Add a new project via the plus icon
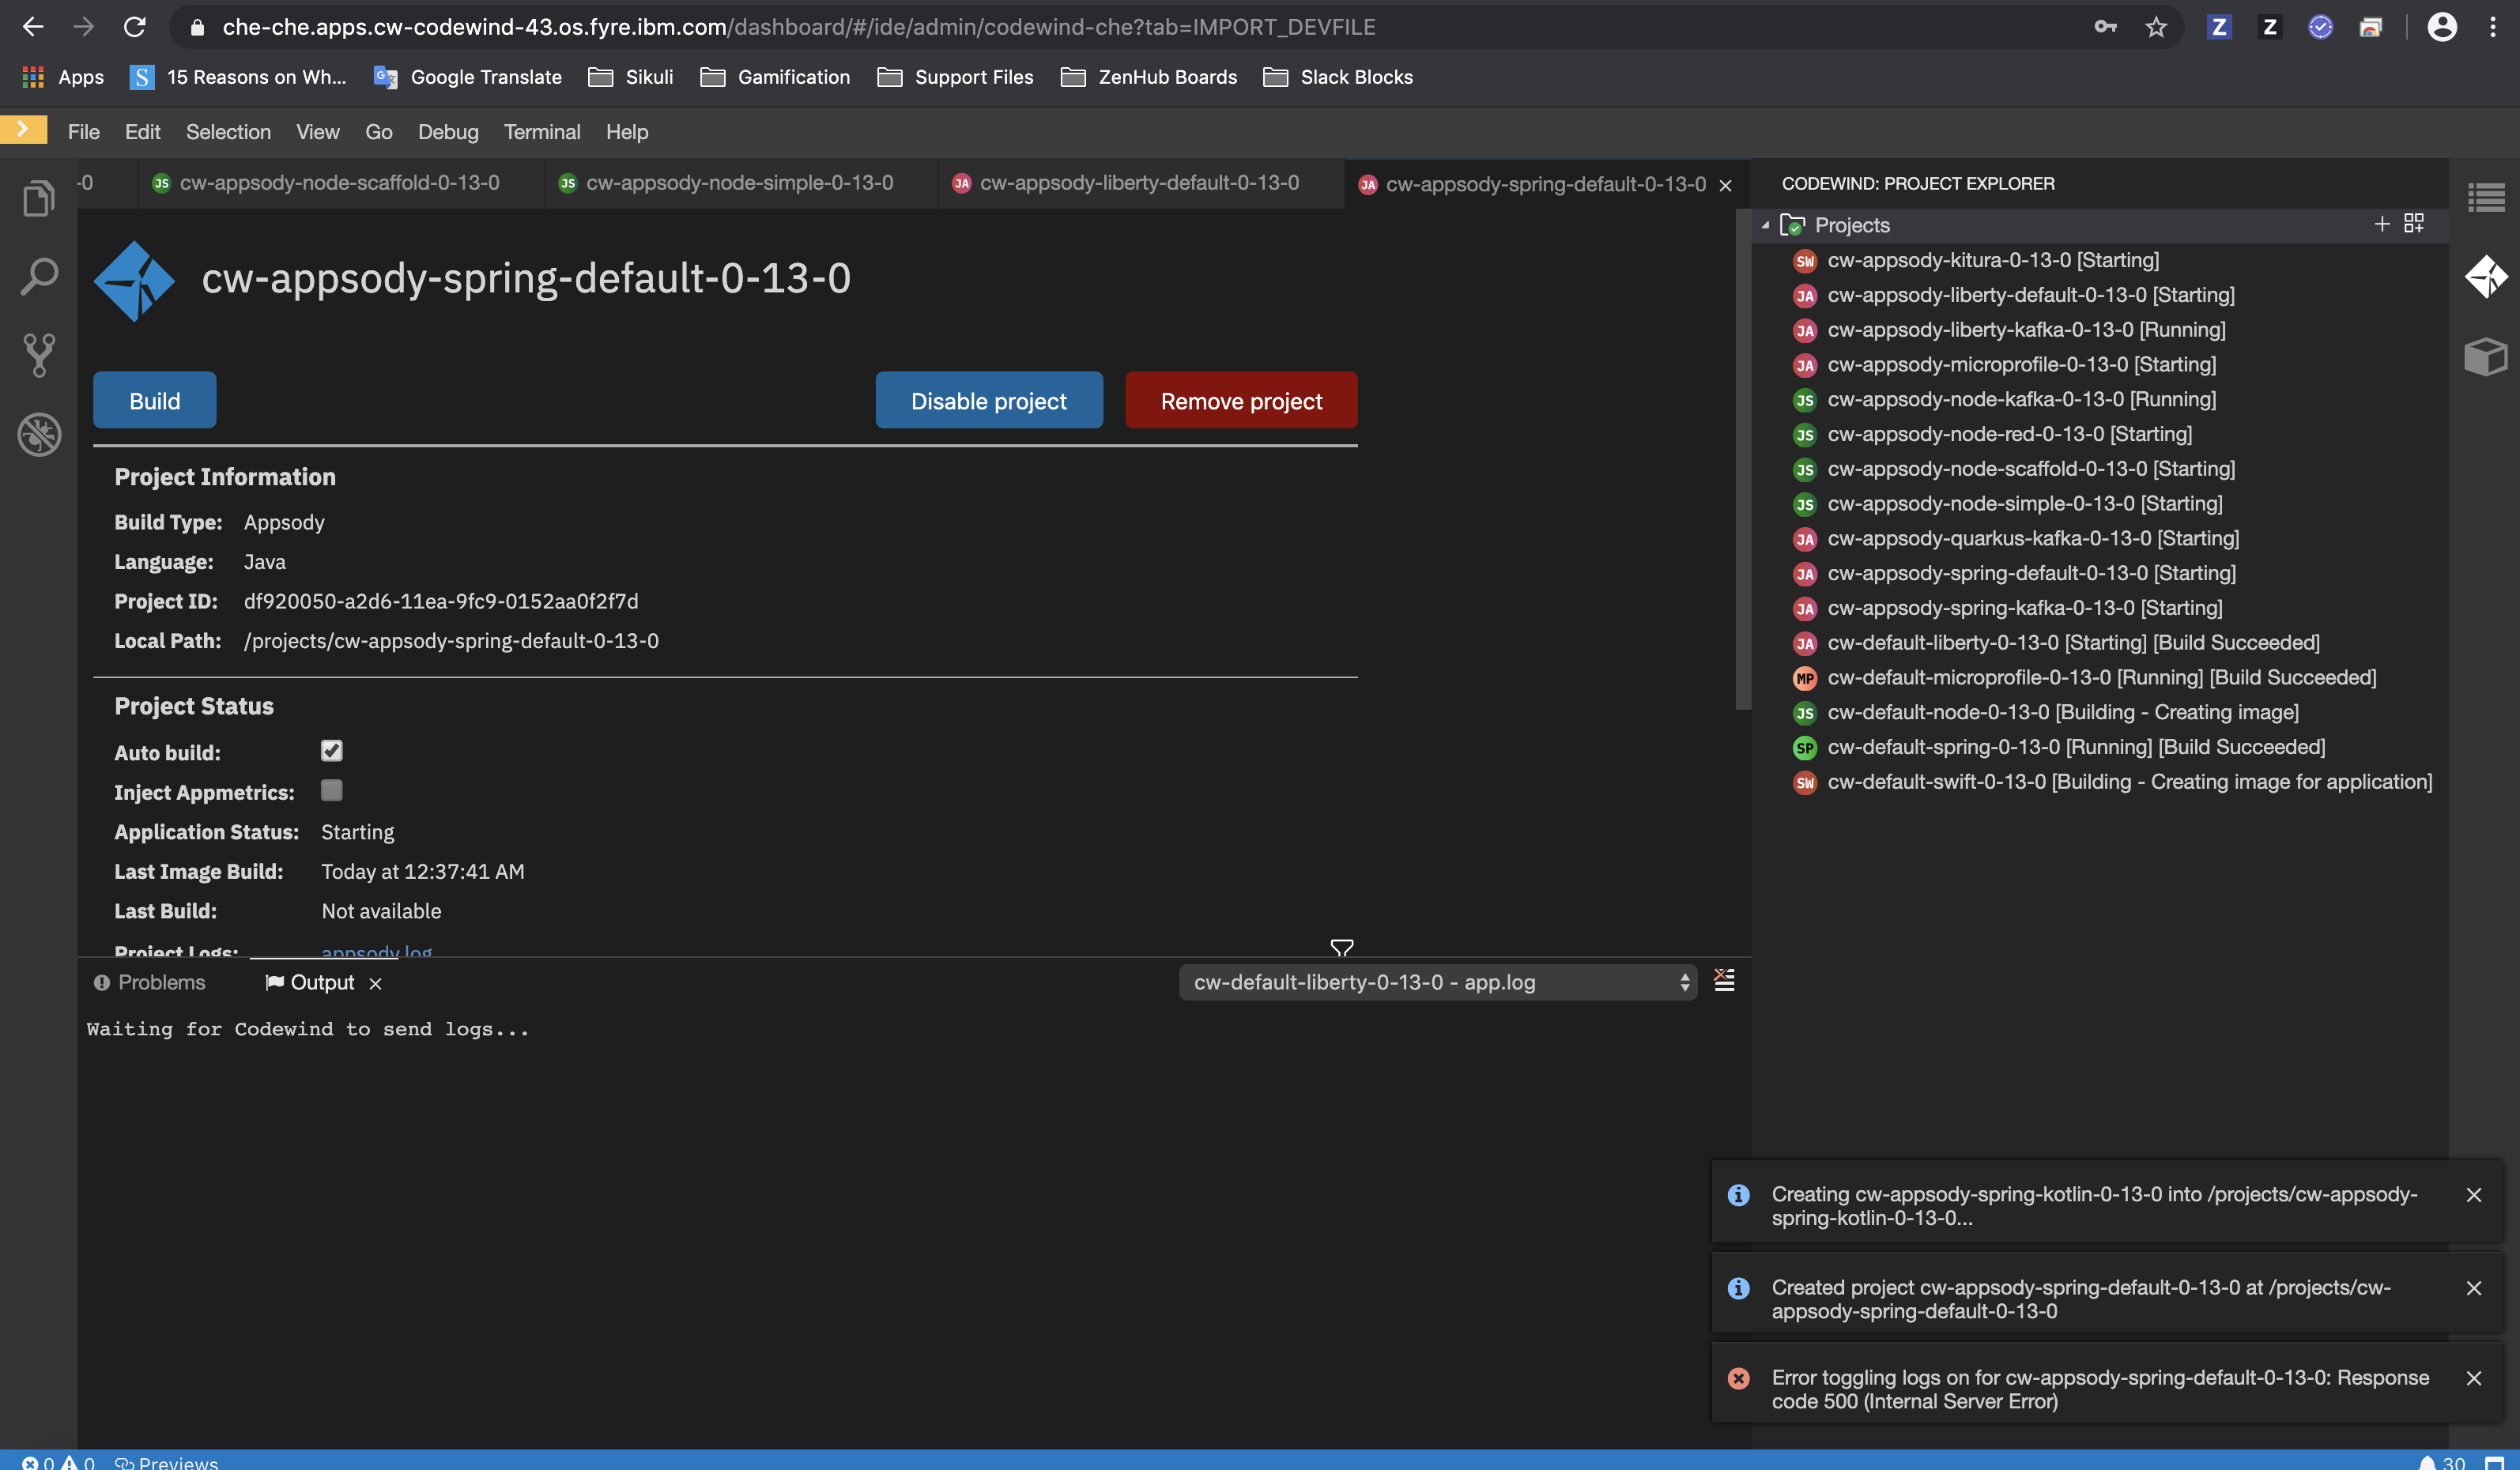This screenshot has height=1470, width=2520. pos(2382,224)
